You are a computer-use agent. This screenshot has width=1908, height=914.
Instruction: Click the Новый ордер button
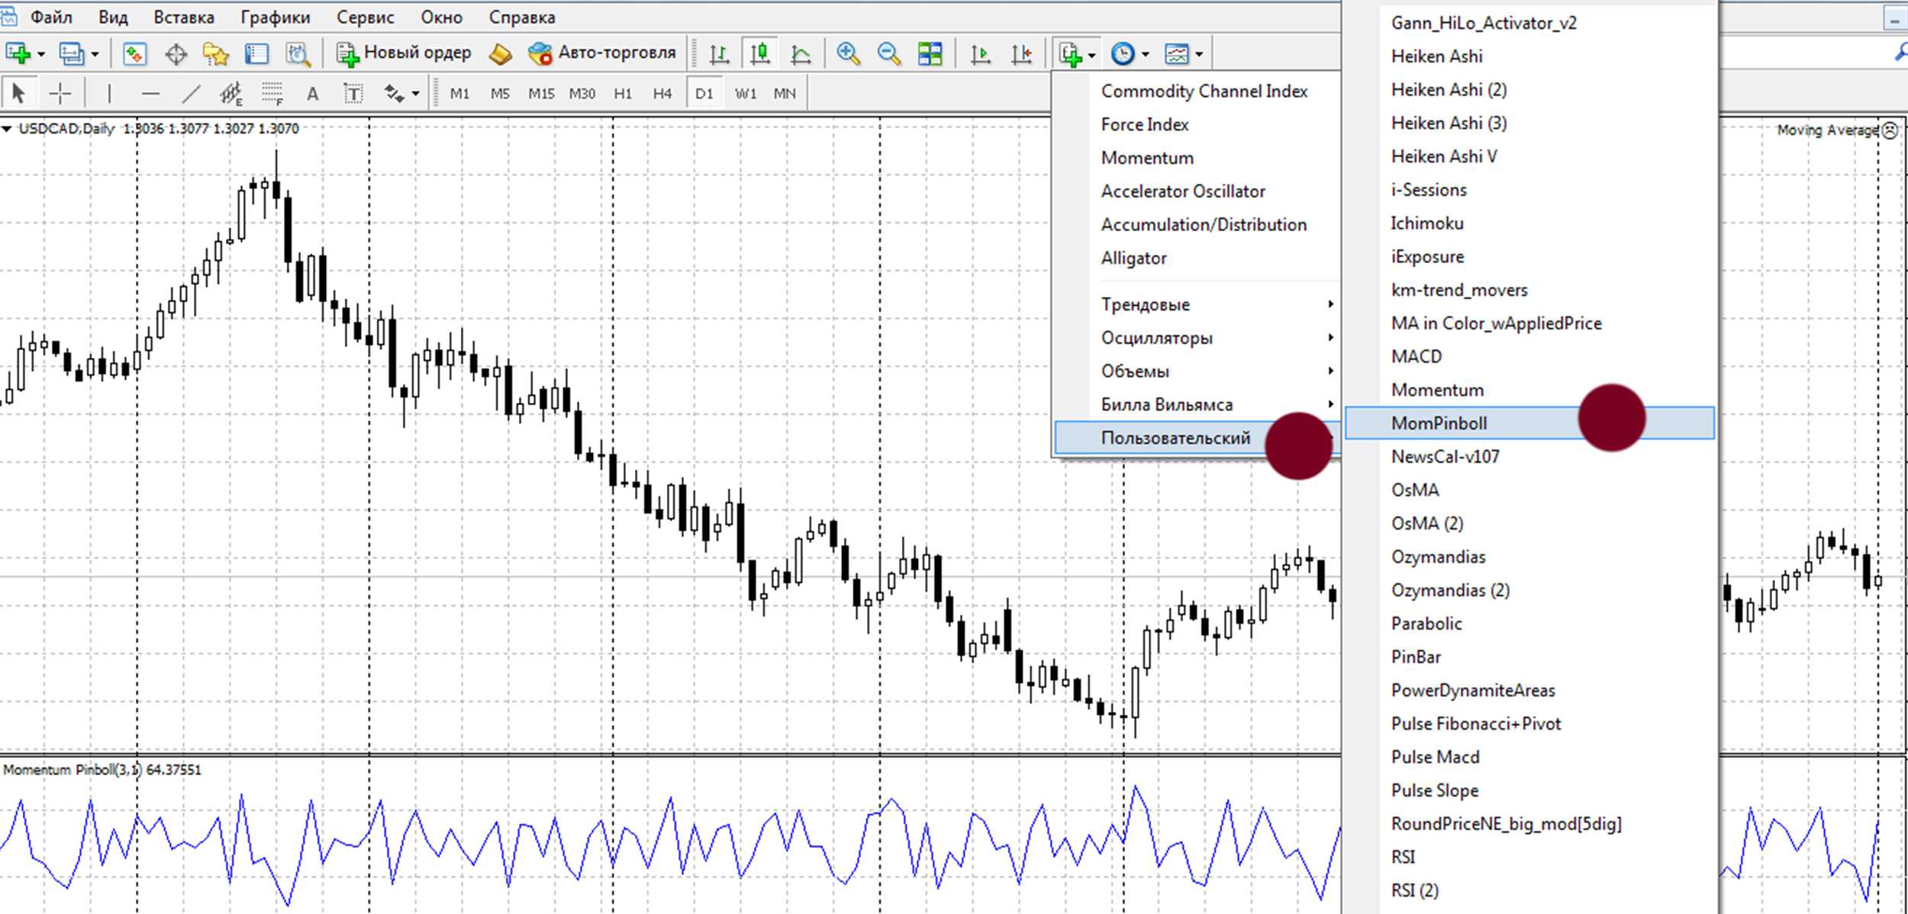[x=404, y=53]
